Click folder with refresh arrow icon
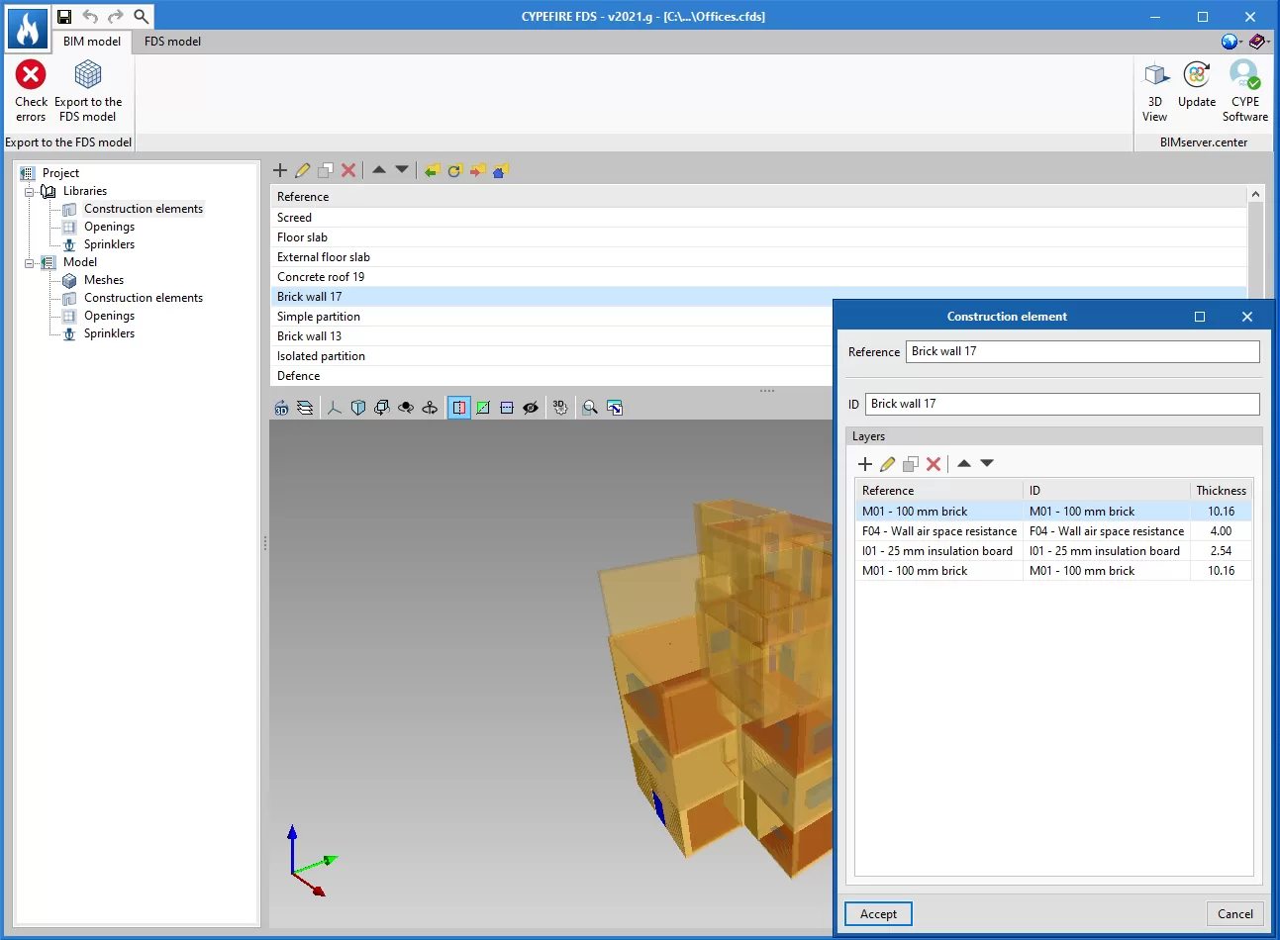The width and height of the screenshot is (1280, 940). pyautogui.click(x=455, y=170)
